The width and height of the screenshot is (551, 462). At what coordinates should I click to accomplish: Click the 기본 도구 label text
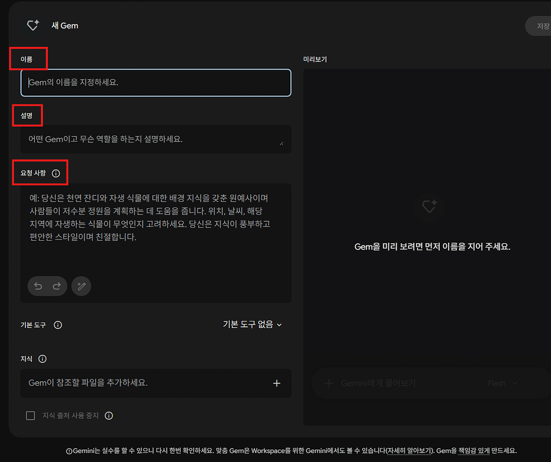pos(33,325)
